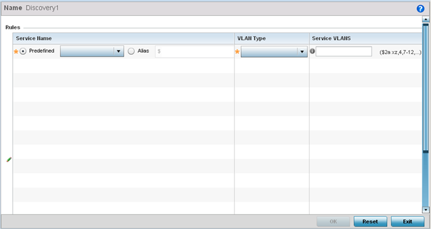
Task: Click the Reset button
Action: coord(370,221)
